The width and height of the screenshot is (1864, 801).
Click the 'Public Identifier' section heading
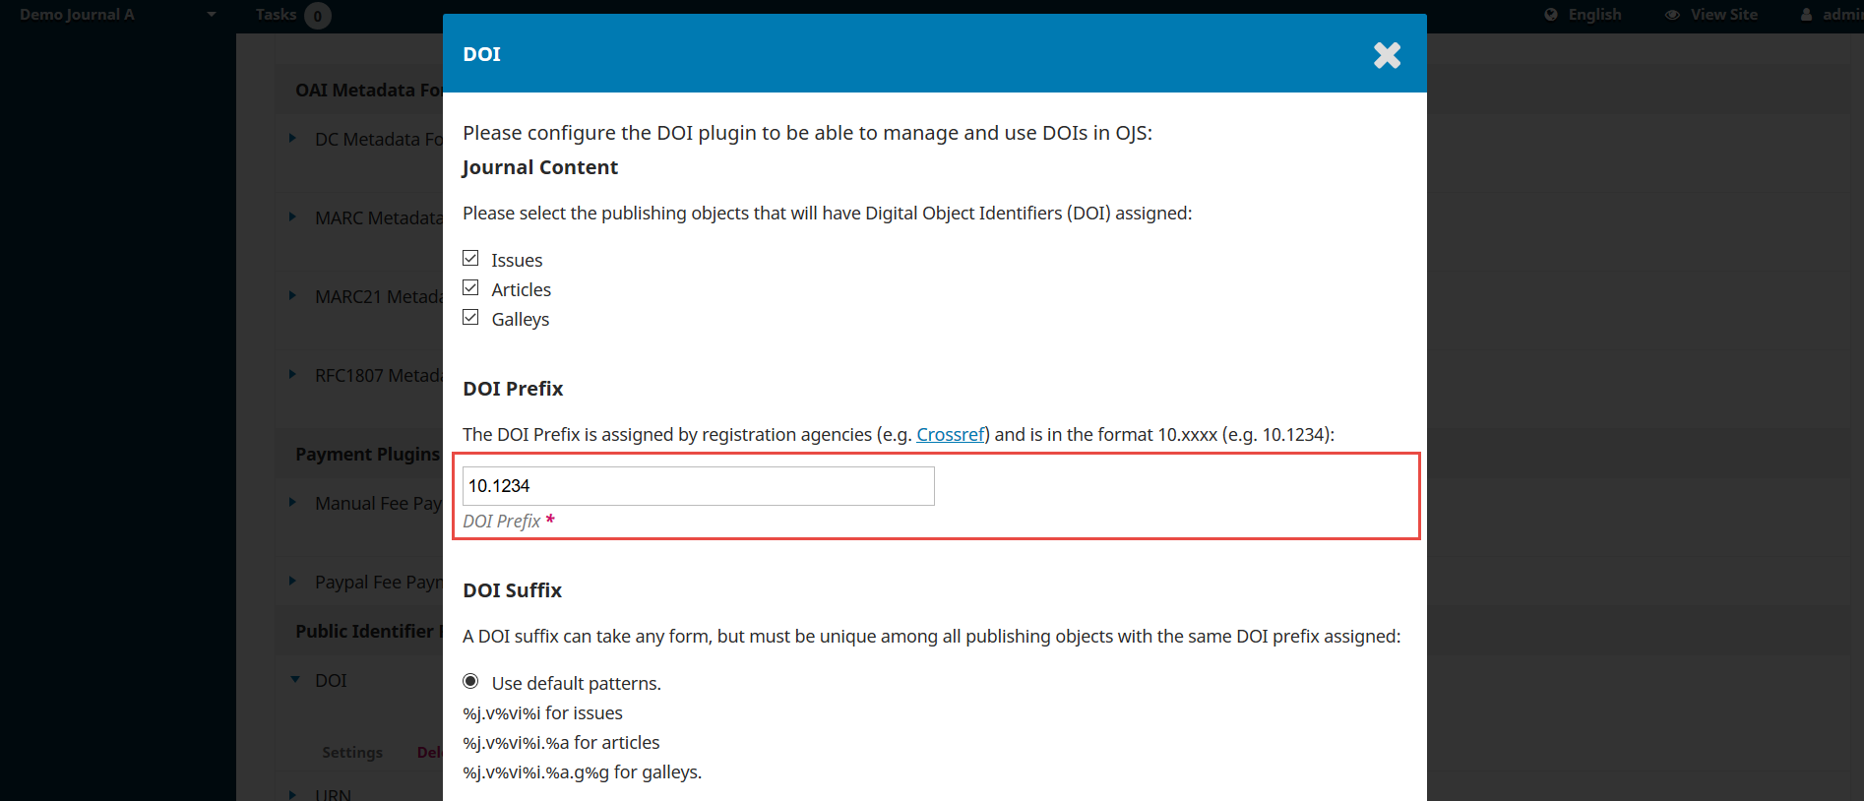368,631
